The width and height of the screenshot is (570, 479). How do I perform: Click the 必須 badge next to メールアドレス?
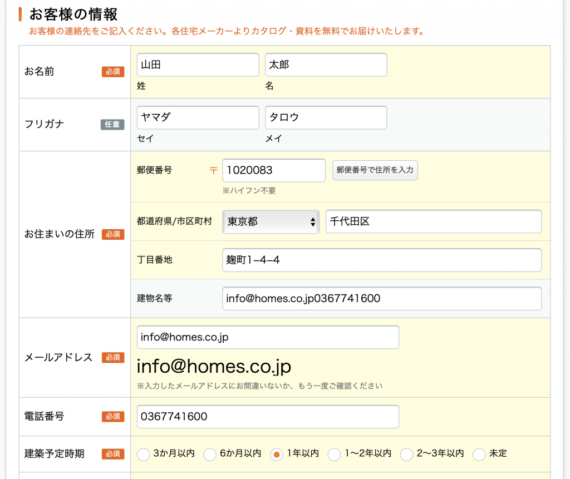113,357
